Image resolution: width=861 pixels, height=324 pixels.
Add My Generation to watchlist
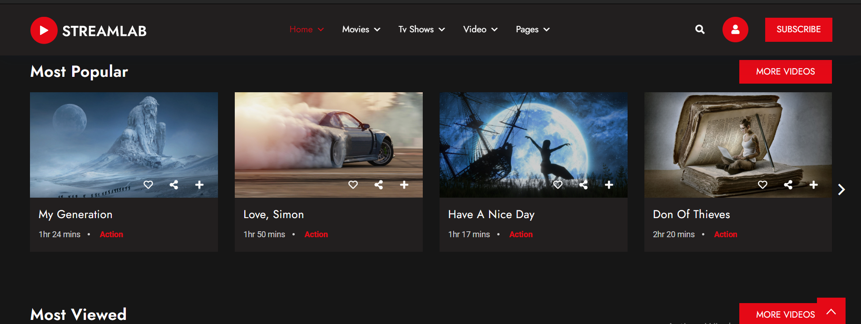pos(199,184)
